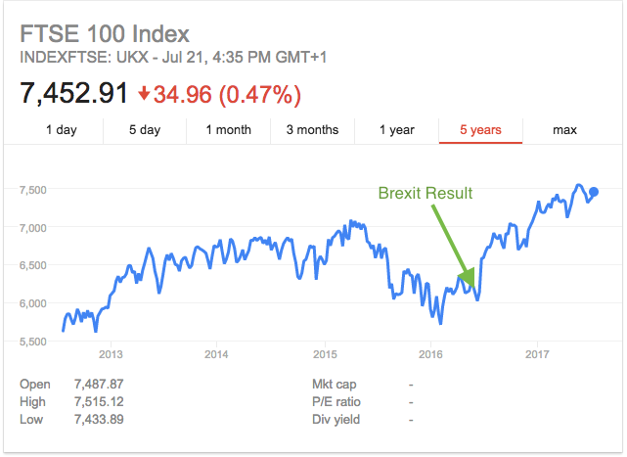Viewport: 627px width, 457px height.
Task: Click the 5 years tab
Action: tap(480, 129)
